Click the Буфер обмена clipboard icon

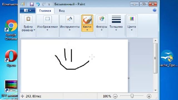pos(28,19)
